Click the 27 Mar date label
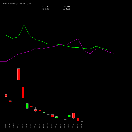This screenshot has width=132, height=132. click(x=14, y=126)
